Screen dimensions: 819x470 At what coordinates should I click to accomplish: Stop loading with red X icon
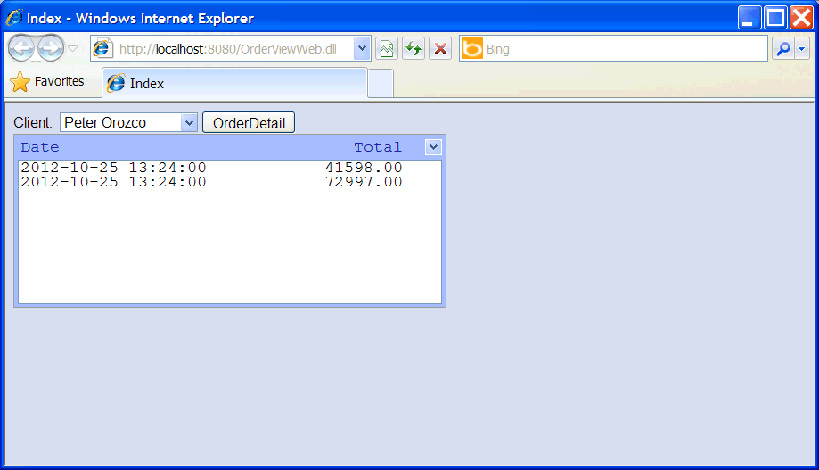click(440, 49)
